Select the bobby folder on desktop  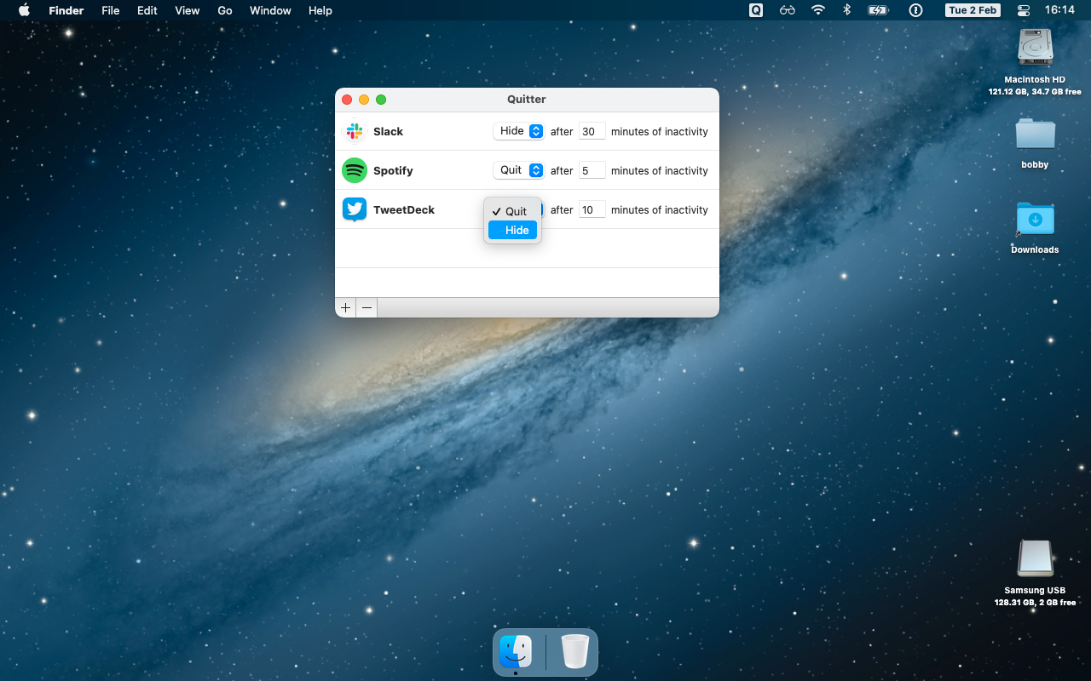click(x=1035, y=134)
